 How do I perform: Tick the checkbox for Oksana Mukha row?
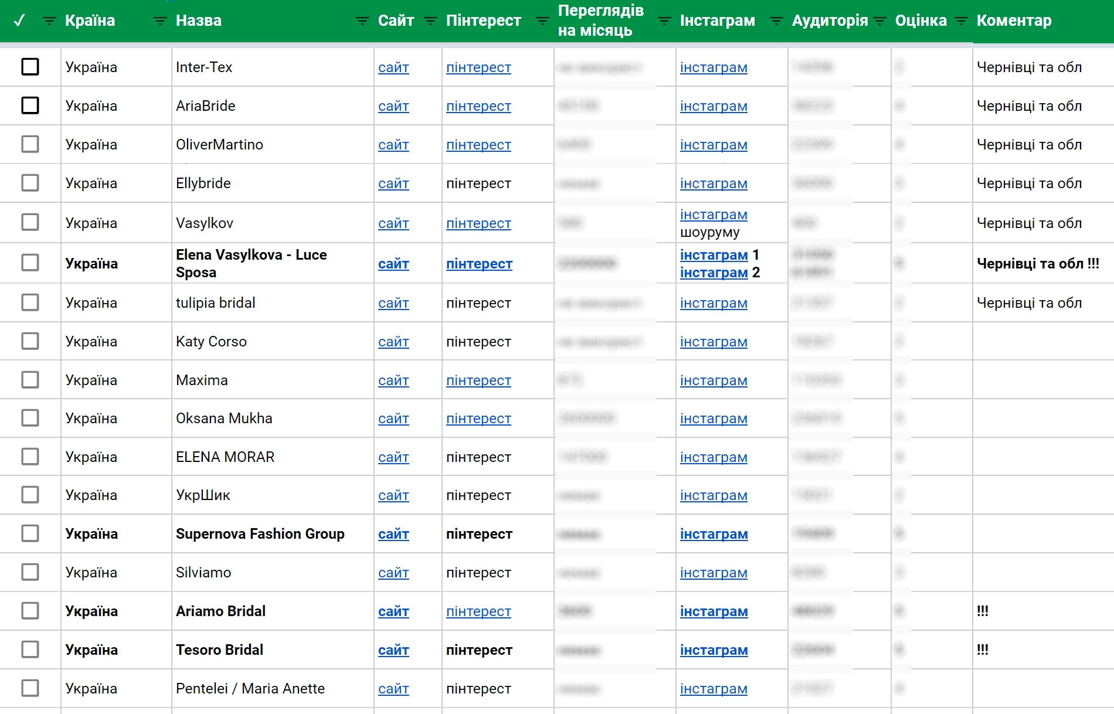click(30, 418)
